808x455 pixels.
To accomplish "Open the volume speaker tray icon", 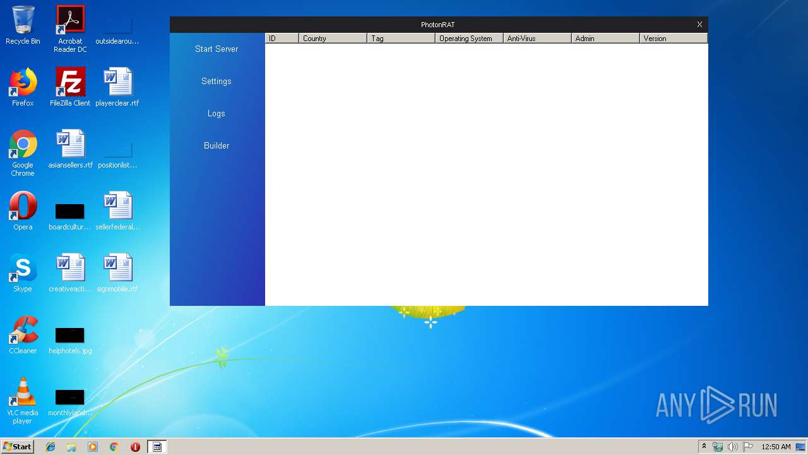I will (733, 447).
